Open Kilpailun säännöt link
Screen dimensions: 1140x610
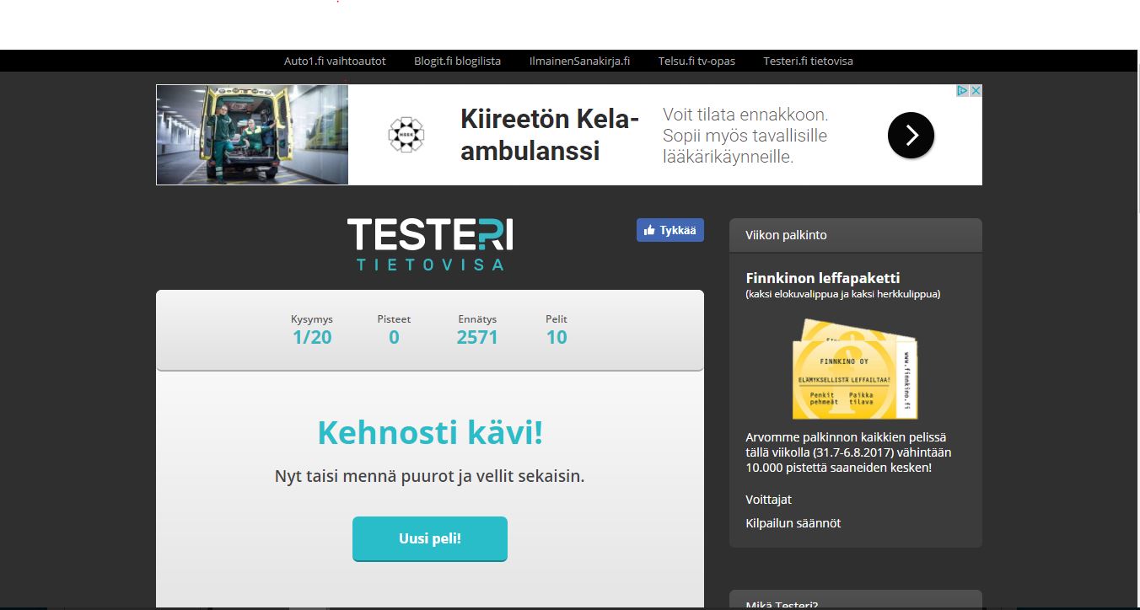[793, 523]
